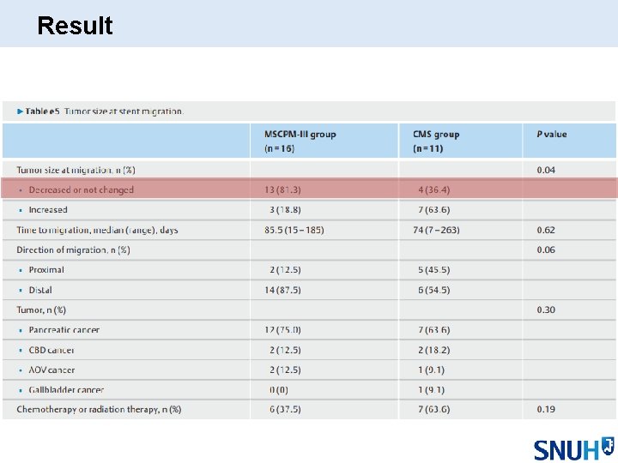Screen dimensions: 618x463
Task: Click the "Distal" row label
Action: (40, 290)
